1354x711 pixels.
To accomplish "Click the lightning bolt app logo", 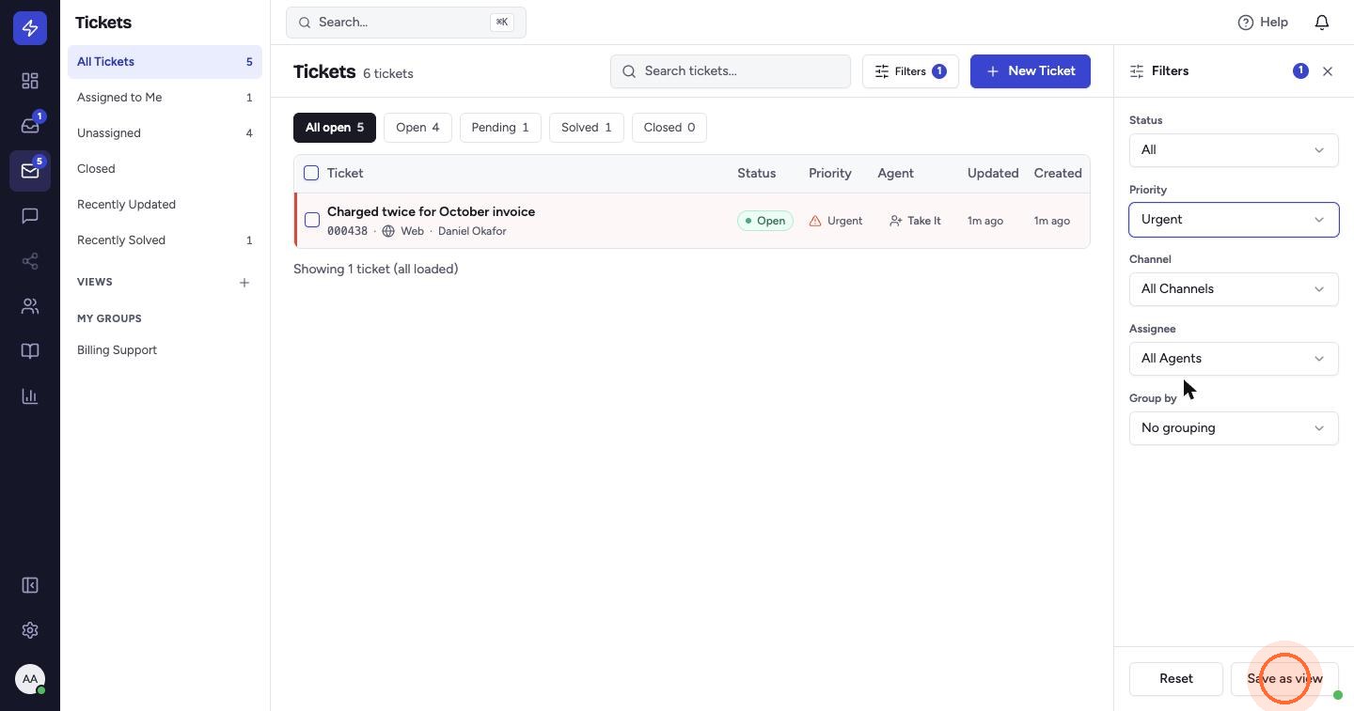I will point(30,28).
